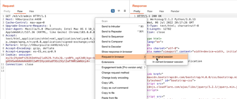
Task: Click the Referer header line
Action: 37,45
